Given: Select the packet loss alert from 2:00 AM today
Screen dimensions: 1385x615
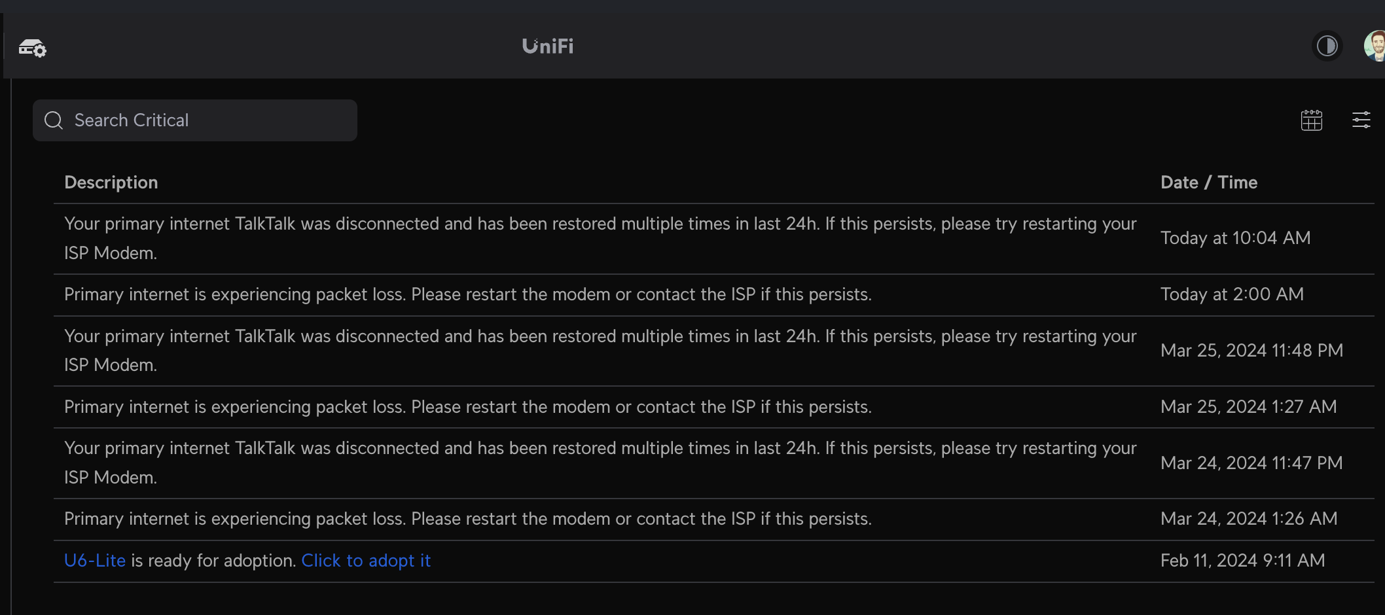Looking at the screenshot, I should [x=468, y=294].
